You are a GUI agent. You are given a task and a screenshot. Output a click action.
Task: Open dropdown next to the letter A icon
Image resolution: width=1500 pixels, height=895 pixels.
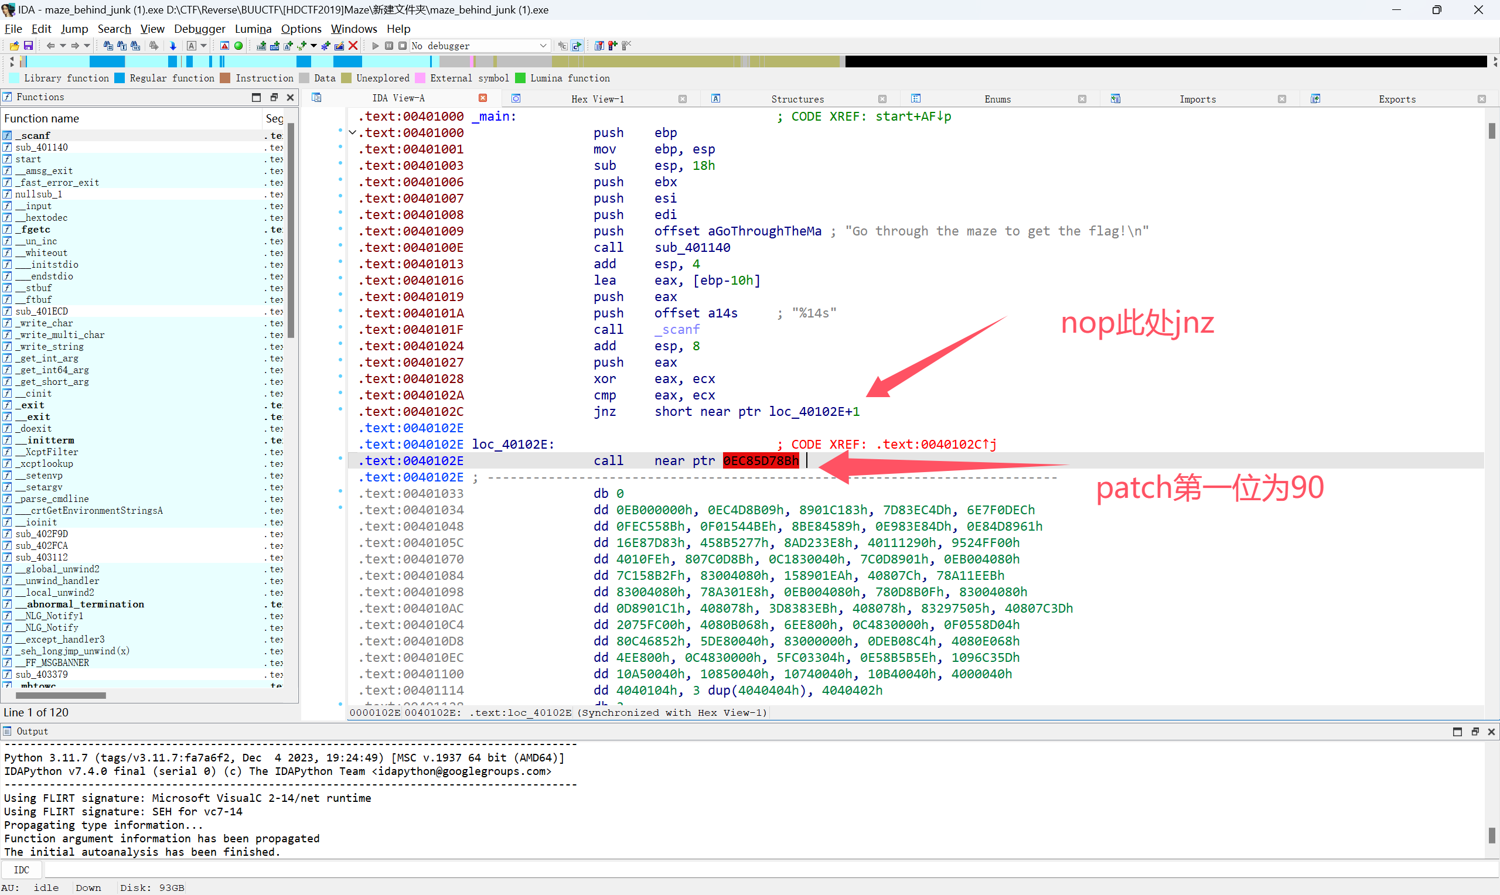point(203,45)
